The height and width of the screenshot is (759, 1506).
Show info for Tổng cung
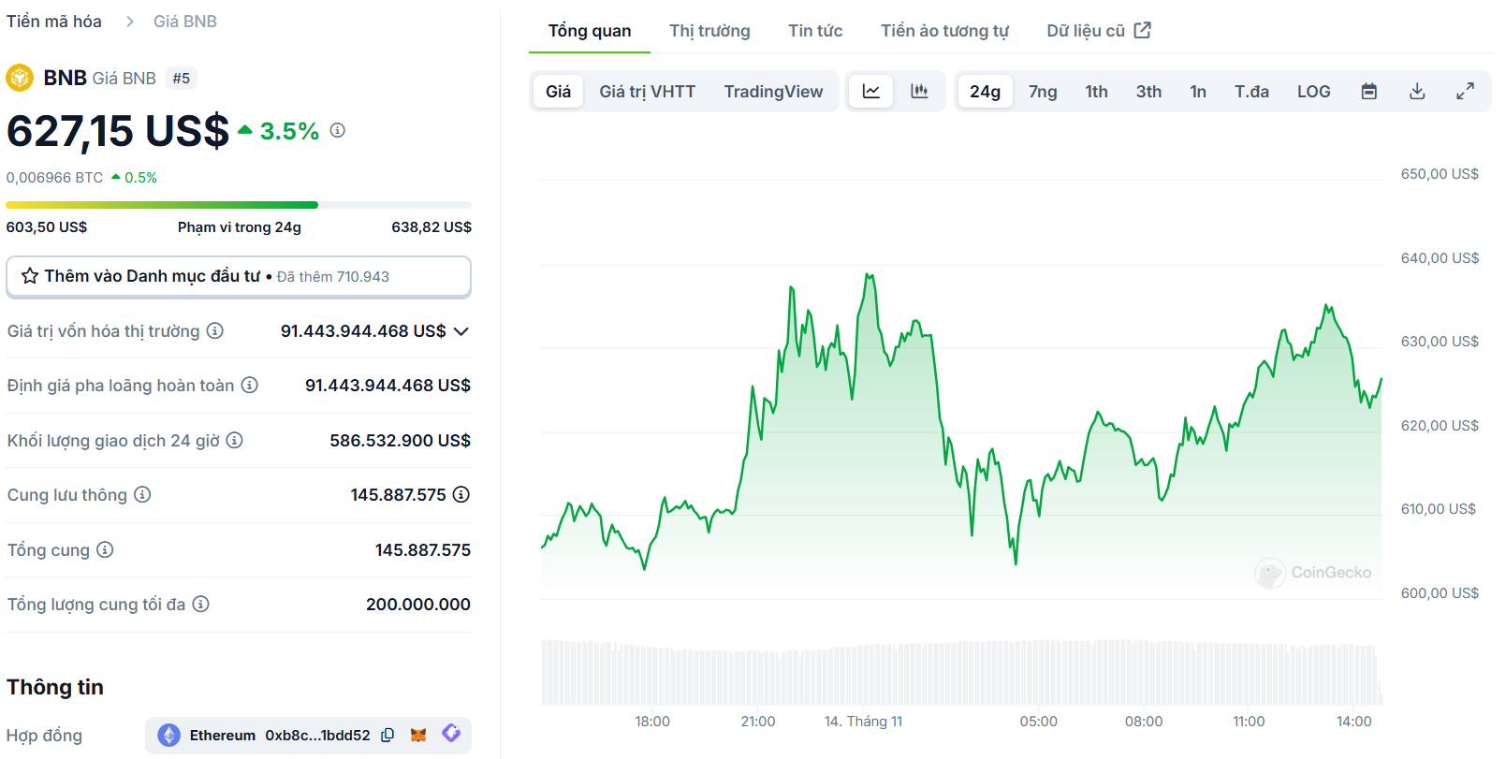105,549
